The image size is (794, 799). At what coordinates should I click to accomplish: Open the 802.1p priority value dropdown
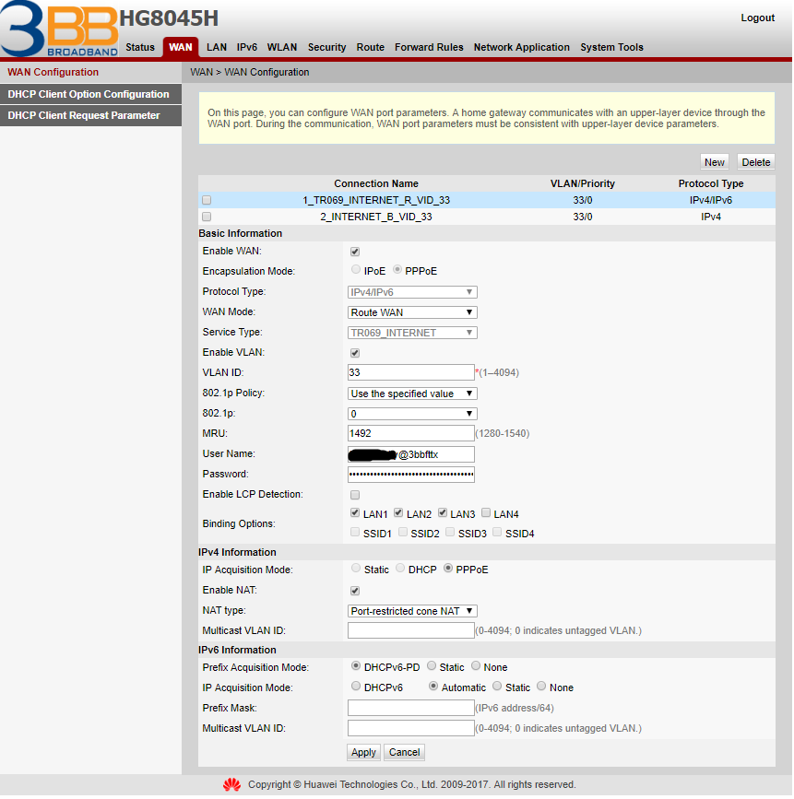(411, 414)
